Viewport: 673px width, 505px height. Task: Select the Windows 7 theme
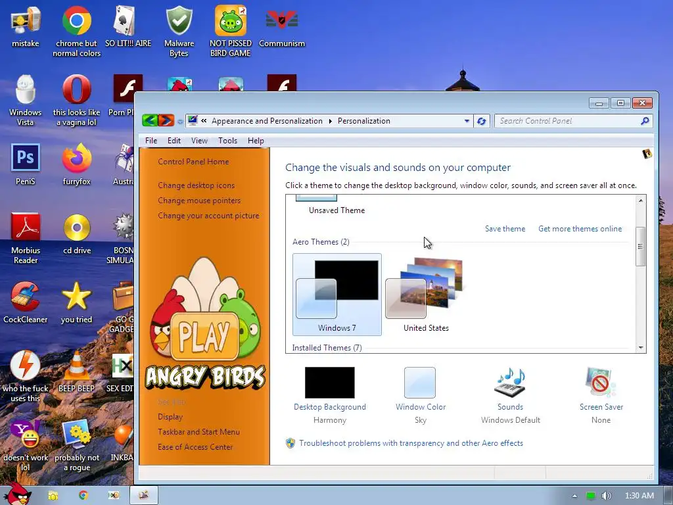[337, 295]
